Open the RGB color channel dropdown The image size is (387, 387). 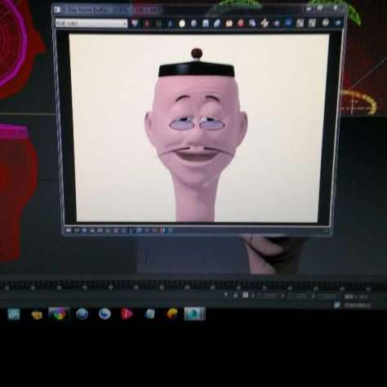pyautogui.click(x=91, y=24)
